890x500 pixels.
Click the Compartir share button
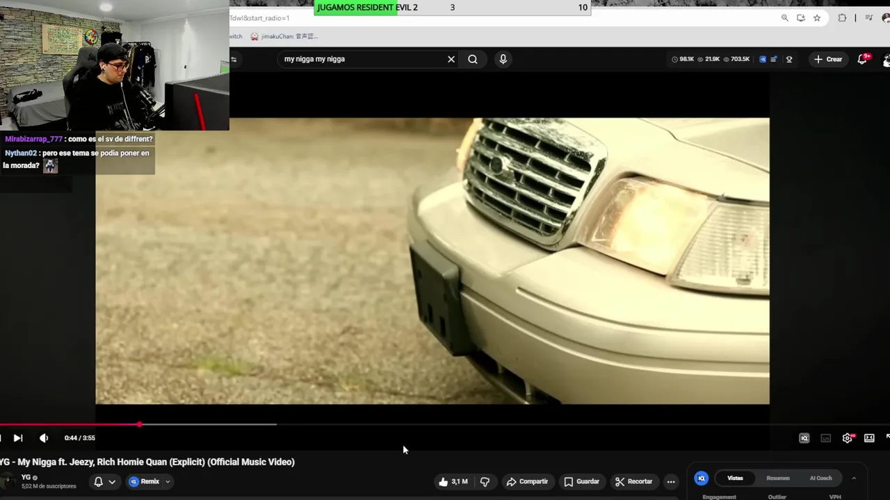pos(527,481)
